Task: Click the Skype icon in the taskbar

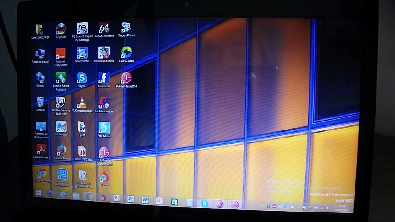Action: 204,203
